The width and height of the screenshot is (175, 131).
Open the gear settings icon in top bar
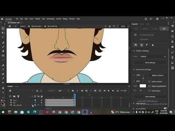157,19
